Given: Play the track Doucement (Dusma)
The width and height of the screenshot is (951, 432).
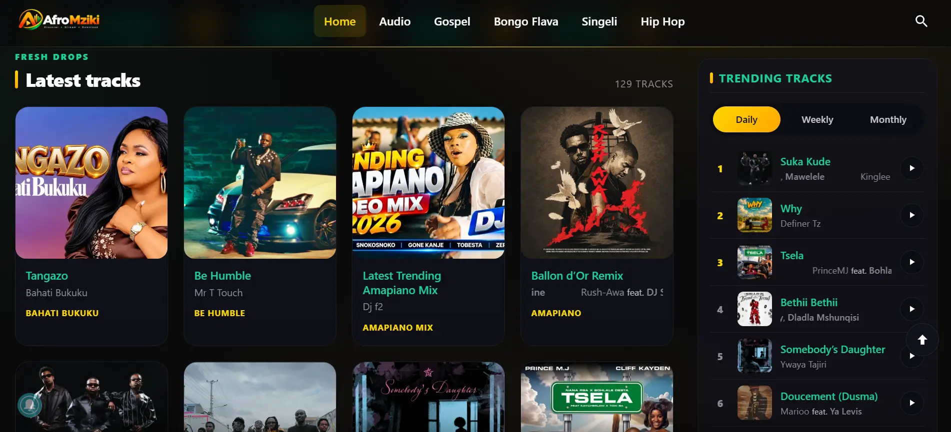Looking at the screenshot, I should [912, 403].
